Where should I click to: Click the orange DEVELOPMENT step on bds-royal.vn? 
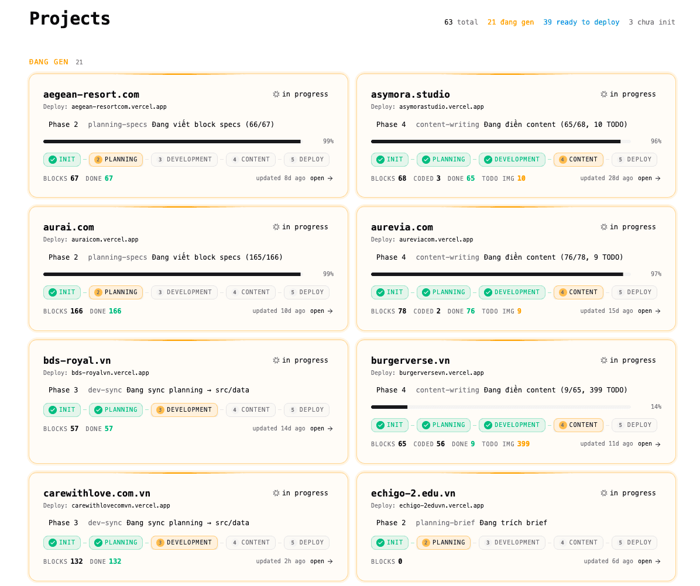click(184, 409)
